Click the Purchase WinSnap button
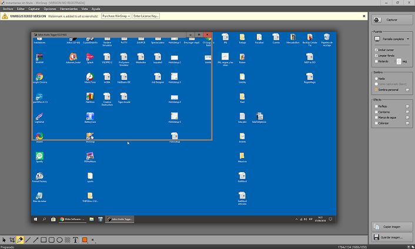Viewport: 415px width, 249px height. (x=116, y=16)
